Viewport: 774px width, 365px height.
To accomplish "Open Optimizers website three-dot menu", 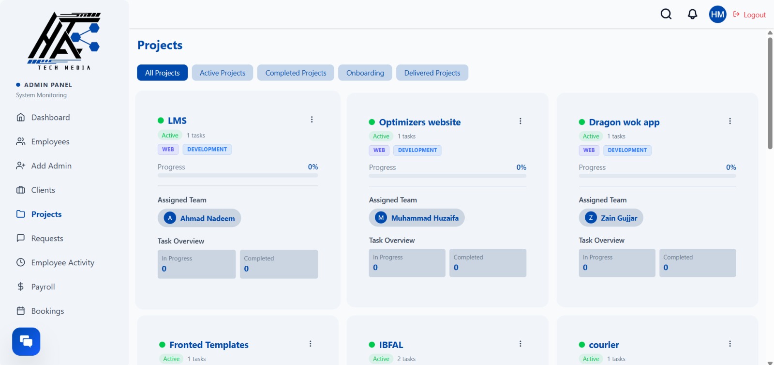I will tap(520, 121).
